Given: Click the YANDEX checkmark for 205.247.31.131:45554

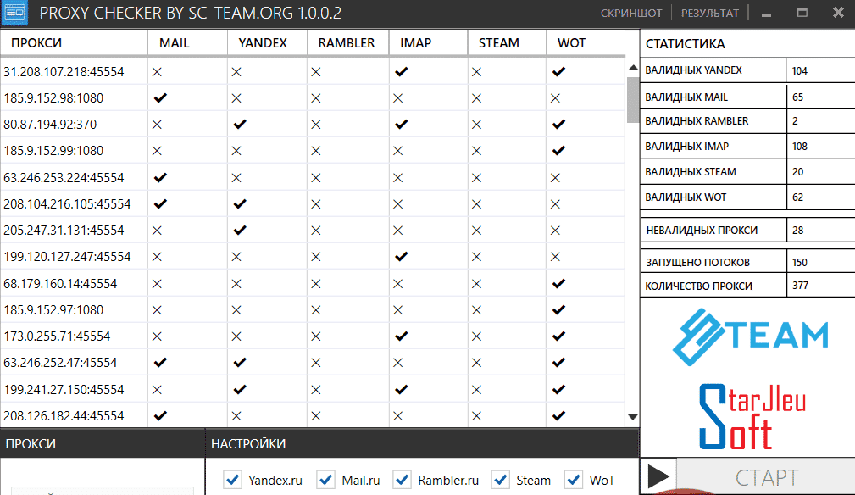Looking at the screenshot, I should click(239, 230).
